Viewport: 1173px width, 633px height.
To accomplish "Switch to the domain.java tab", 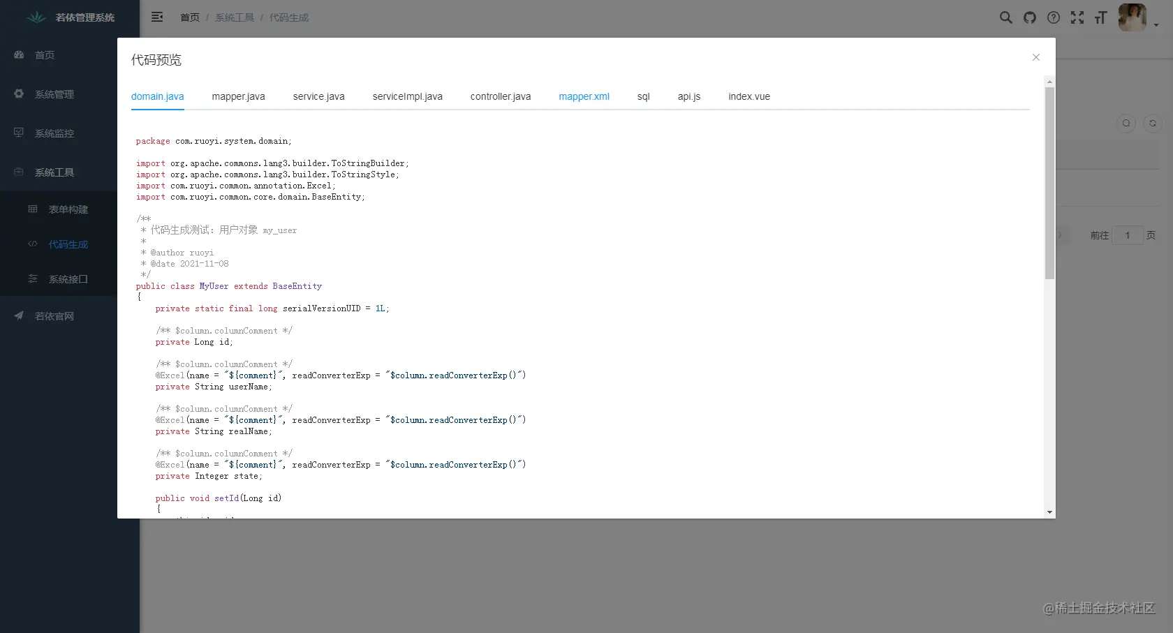I will click(158, 96).
